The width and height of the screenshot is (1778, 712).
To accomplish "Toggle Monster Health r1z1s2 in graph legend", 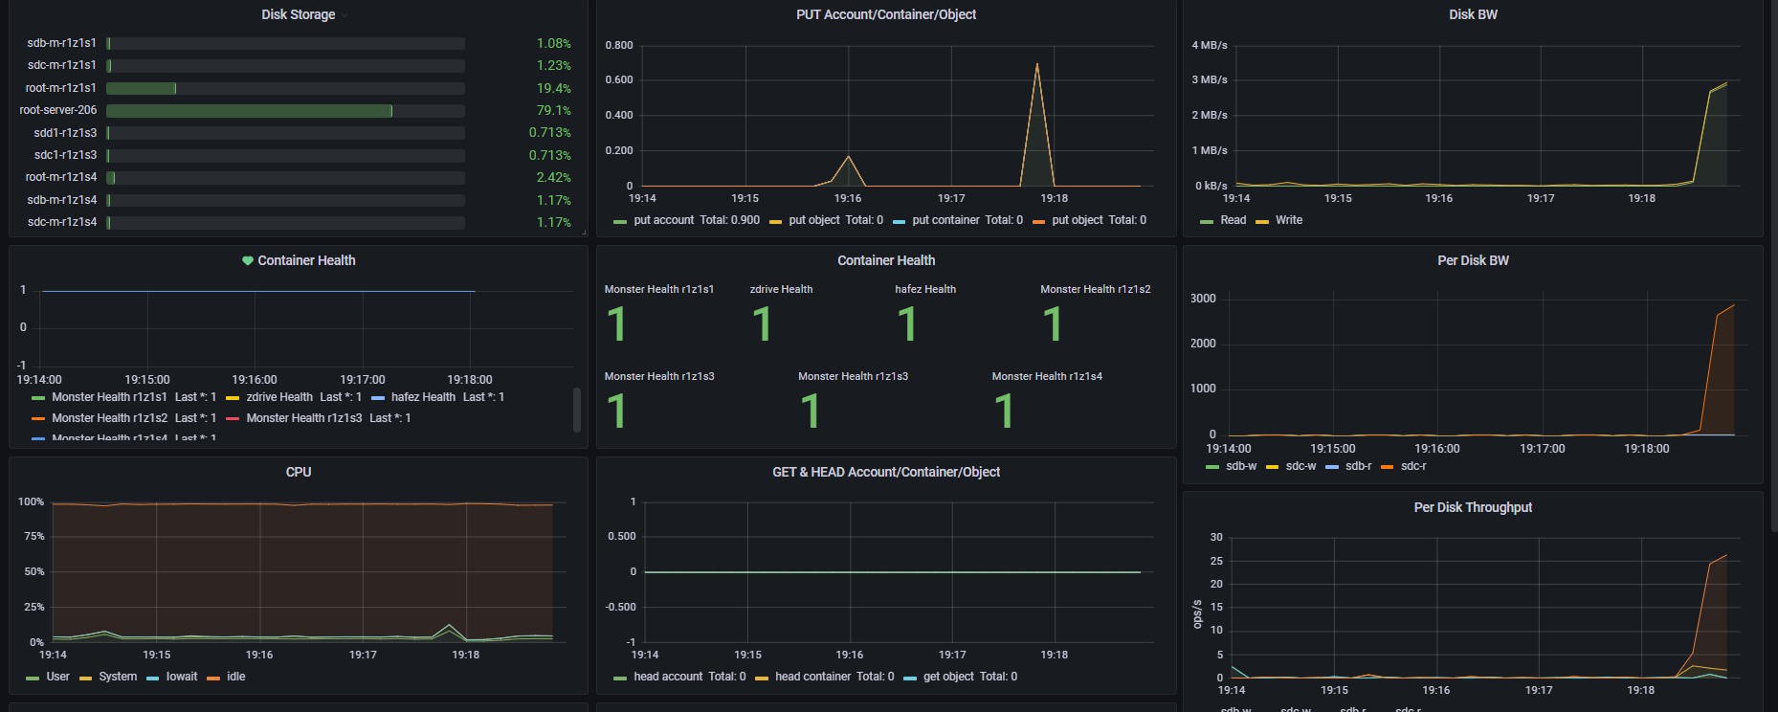I will click(x=109, y=418).
